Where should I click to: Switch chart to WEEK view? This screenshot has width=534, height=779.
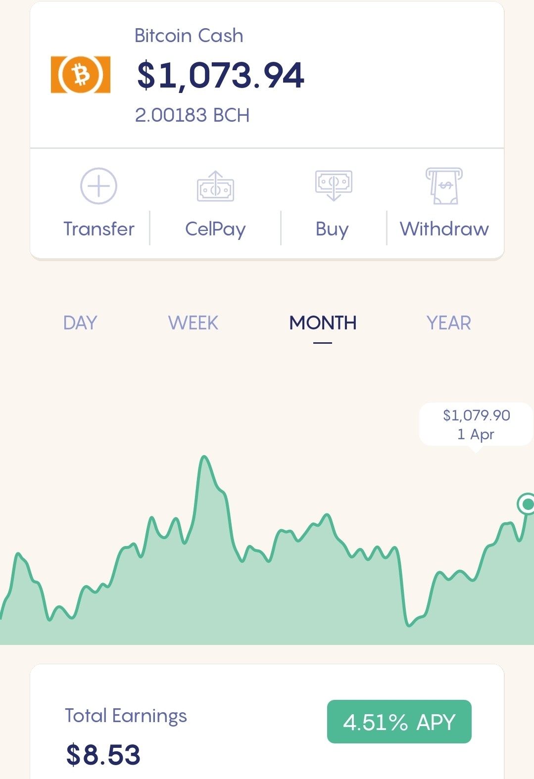pos(193,323)
